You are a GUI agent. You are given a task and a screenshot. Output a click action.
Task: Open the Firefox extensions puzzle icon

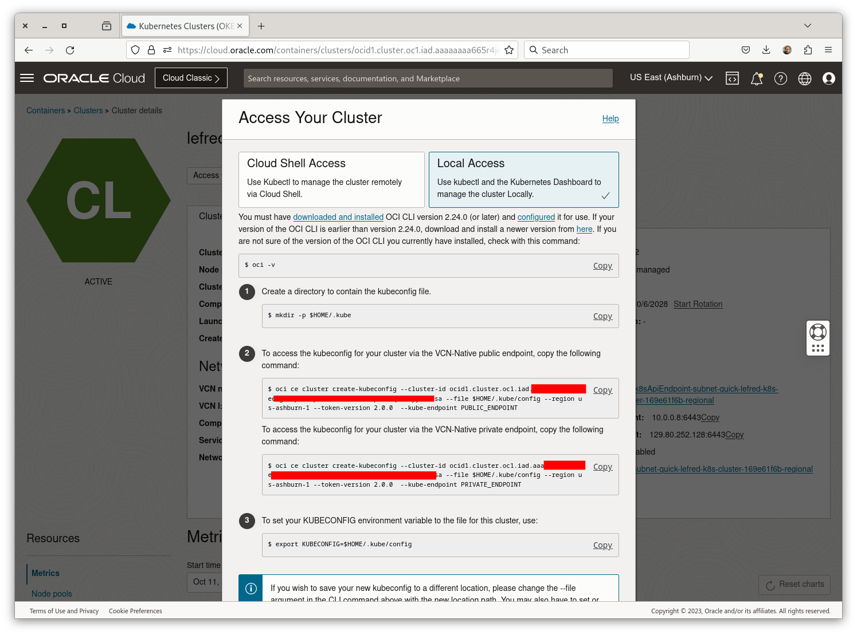(808, 50)
